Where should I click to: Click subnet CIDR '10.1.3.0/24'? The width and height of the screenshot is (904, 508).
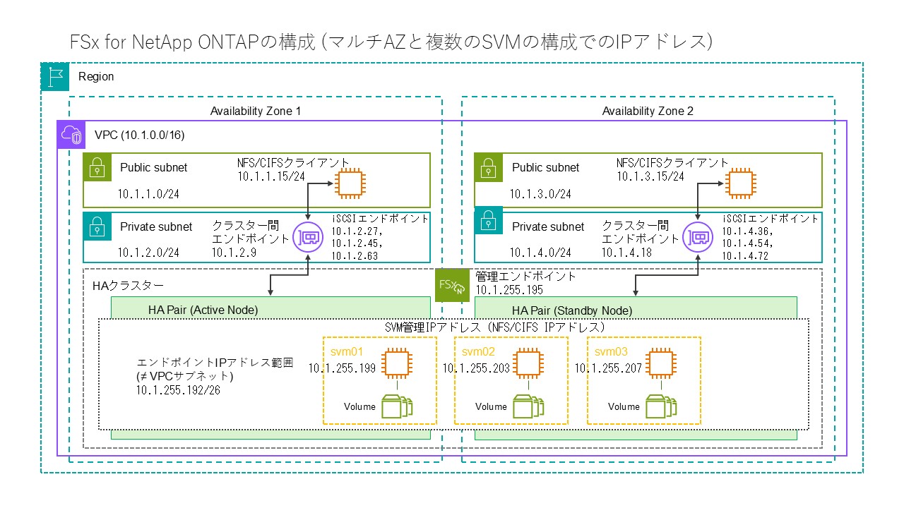pos(540,193)
